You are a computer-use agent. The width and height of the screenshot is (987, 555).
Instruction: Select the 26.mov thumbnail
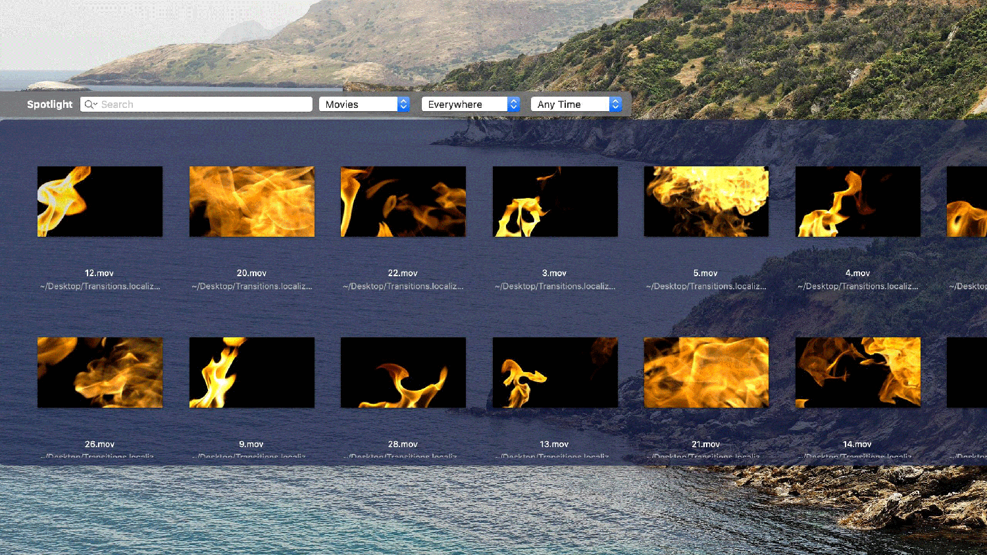click(100, 372)
